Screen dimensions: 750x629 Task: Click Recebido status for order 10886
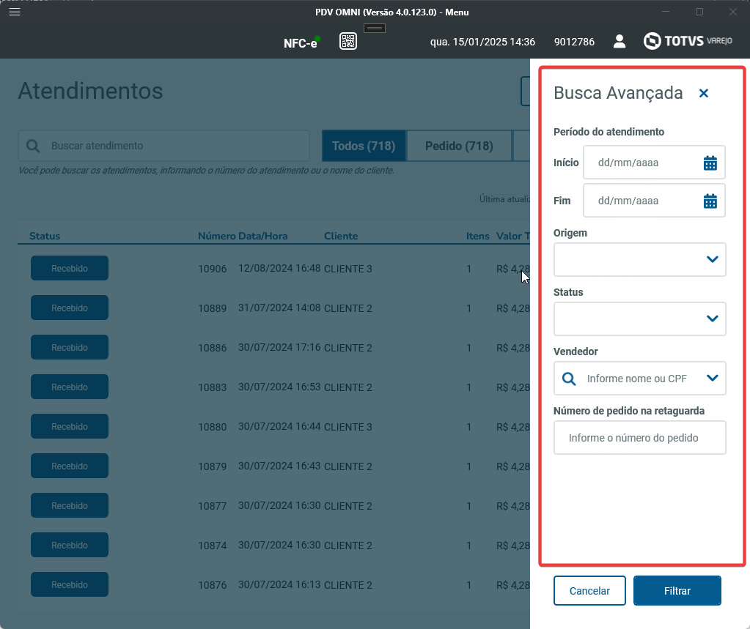point(70,348)
